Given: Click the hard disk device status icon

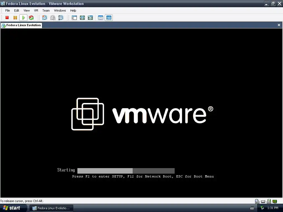Looking at the screenshot, I should pos(263,201).
